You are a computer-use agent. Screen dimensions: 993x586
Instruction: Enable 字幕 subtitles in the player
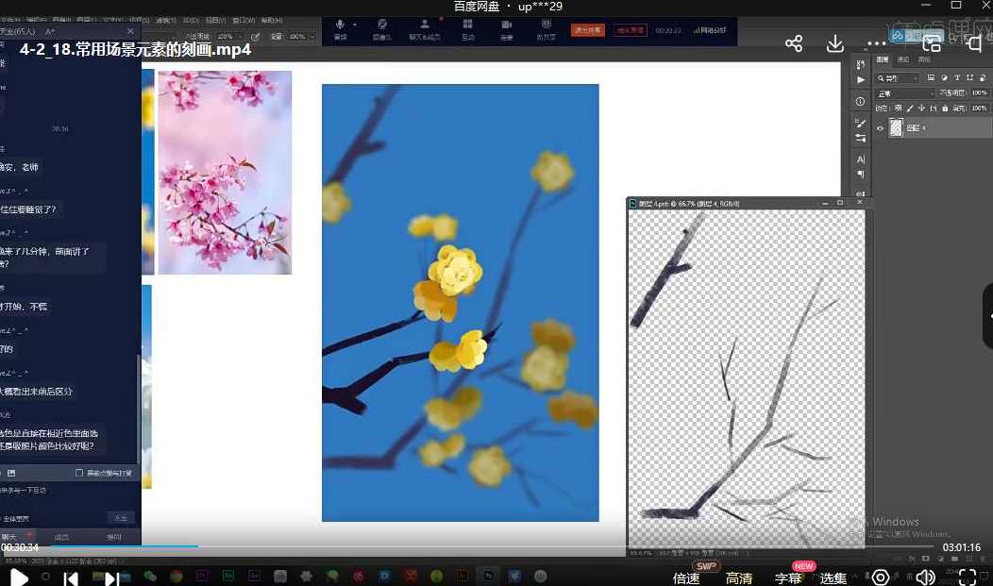click(788, 577)
